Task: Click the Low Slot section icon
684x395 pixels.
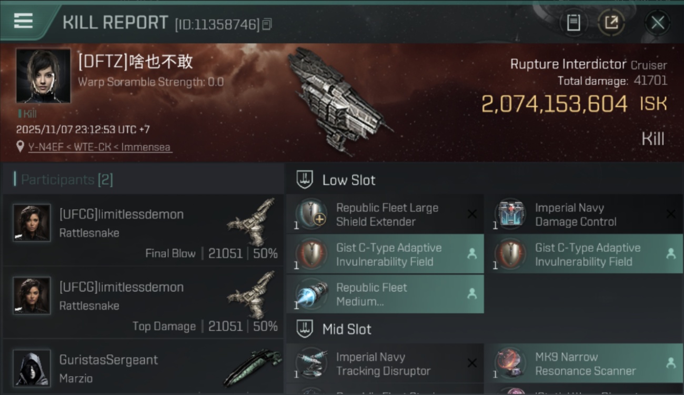Action: point(305,180)
